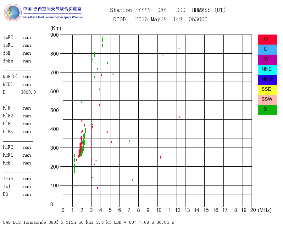Image resolution: width=283 pixels, height=226 pixels.
Task: Select the blue E legend swatch
Action: click(x=267, y=50)
